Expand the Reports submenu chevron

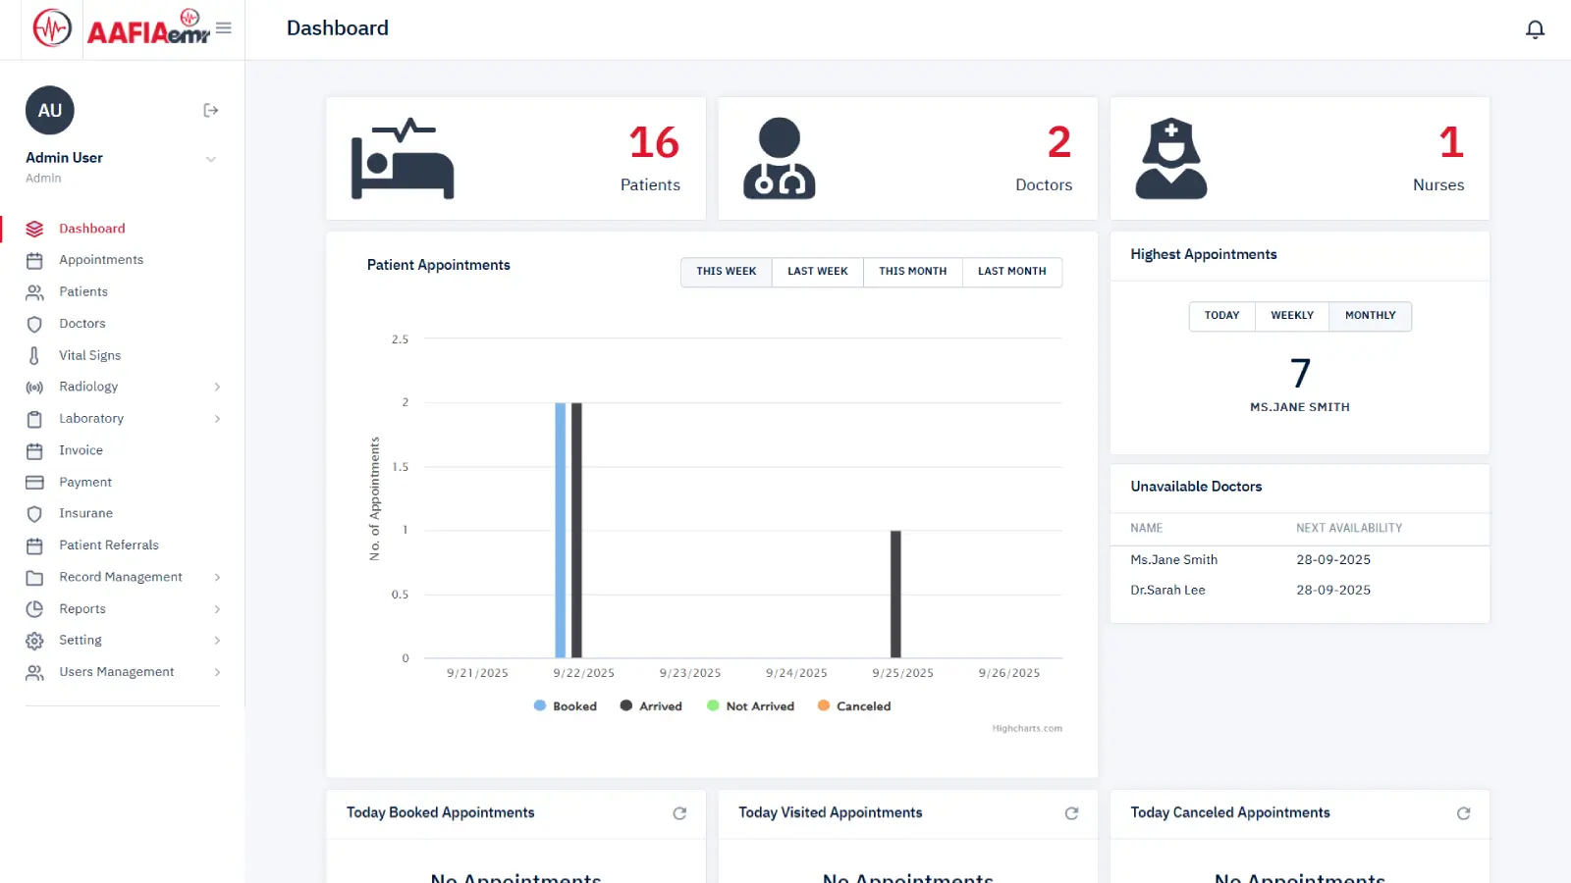click(x=217, y=609)
